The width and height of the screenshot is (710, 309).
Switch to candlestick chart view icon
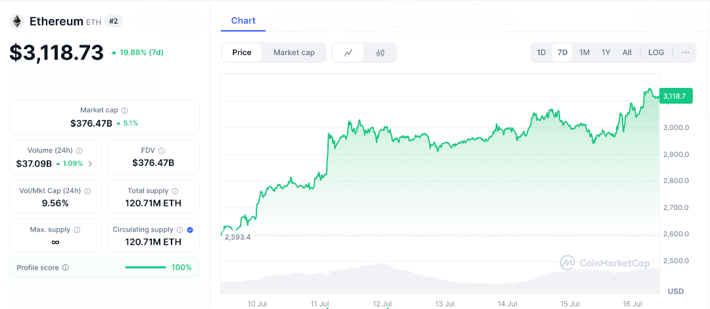tap(381, 53)
